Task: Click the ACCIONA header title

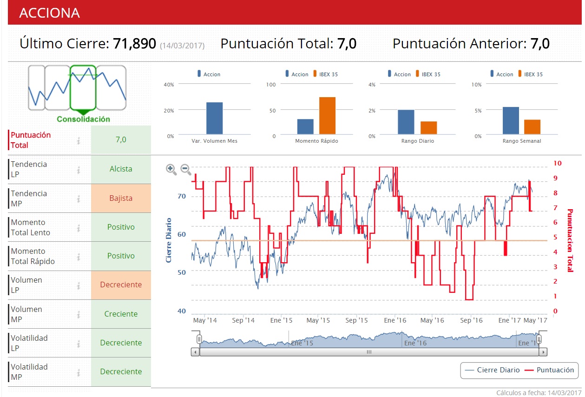Action: 49,13
